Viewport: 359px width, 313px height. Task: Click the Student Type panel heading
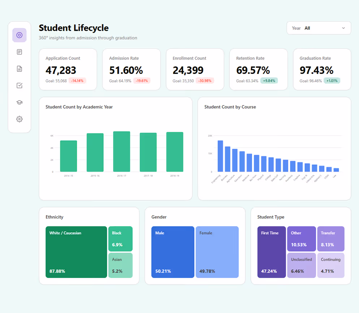click(x=271, y=217)
